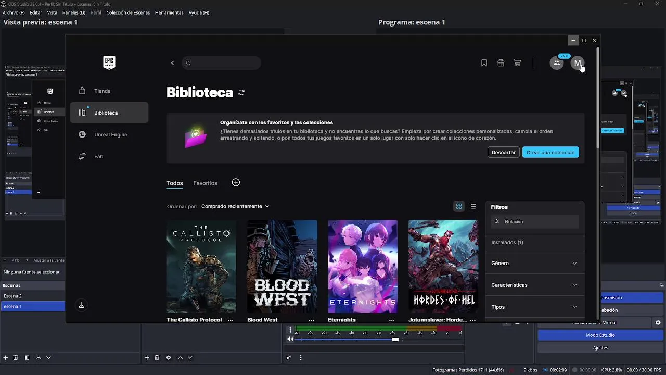Open the wishlist bookmark icon
The width and height of the screenshot is (666, 375).
coord(484,63)
